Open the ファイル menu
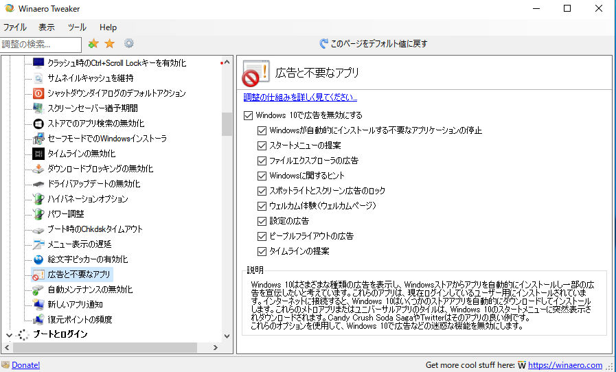Image resolution: width=616 pixels, height=372 pixels. tap(15, 27)
